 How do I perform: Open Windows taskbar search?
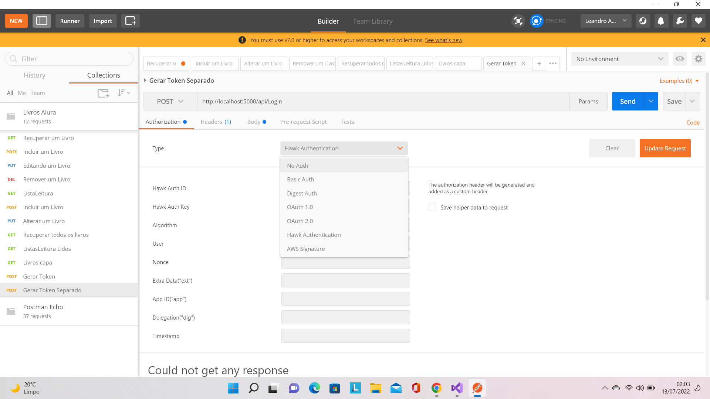pos(253,388)
